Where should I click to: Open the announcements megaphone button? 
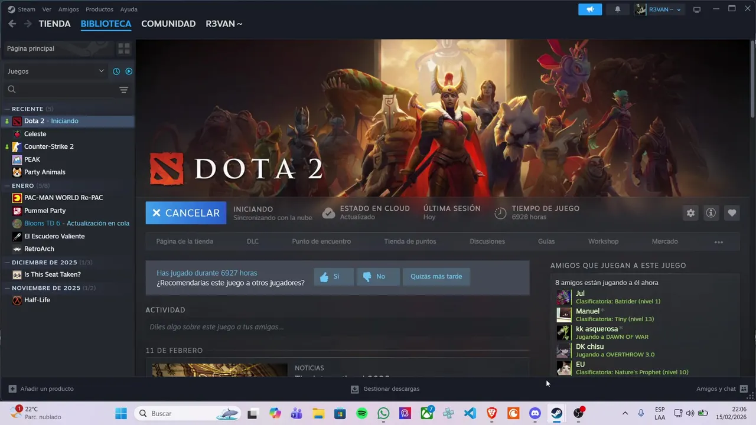pos(590,9)
